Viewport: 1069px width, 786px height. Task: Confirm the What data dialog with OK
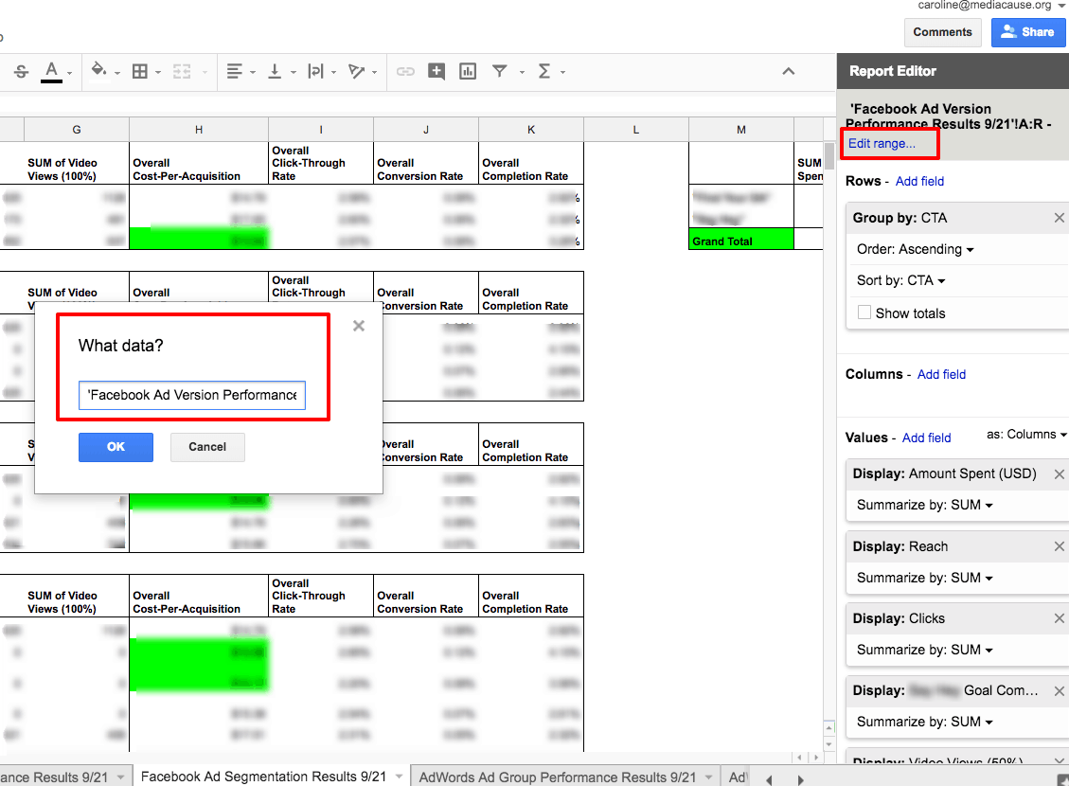pos(116,446)
